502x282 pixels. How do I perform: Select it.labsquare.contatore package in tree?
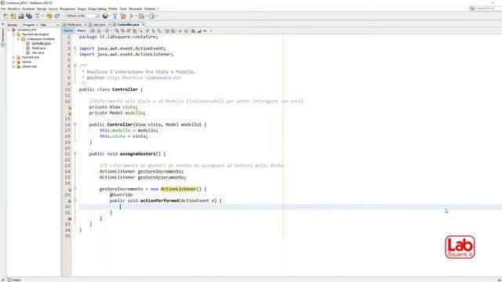click(40, 39)
